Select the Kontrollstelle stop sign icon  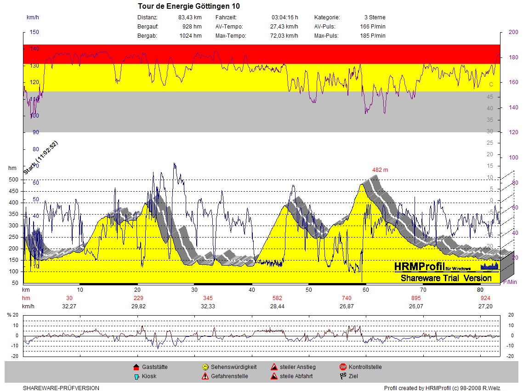(343, 367)
